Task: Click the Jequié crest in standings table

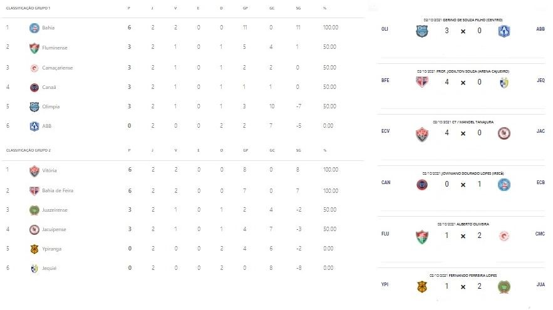Action: 34,269
